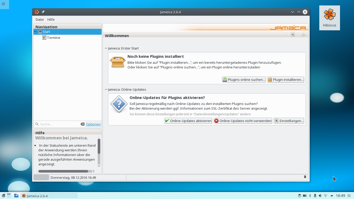Screen dimensions: 354x199
Task: Click scroll-up arrow in Hilfe panel
Action: (99, 137)
